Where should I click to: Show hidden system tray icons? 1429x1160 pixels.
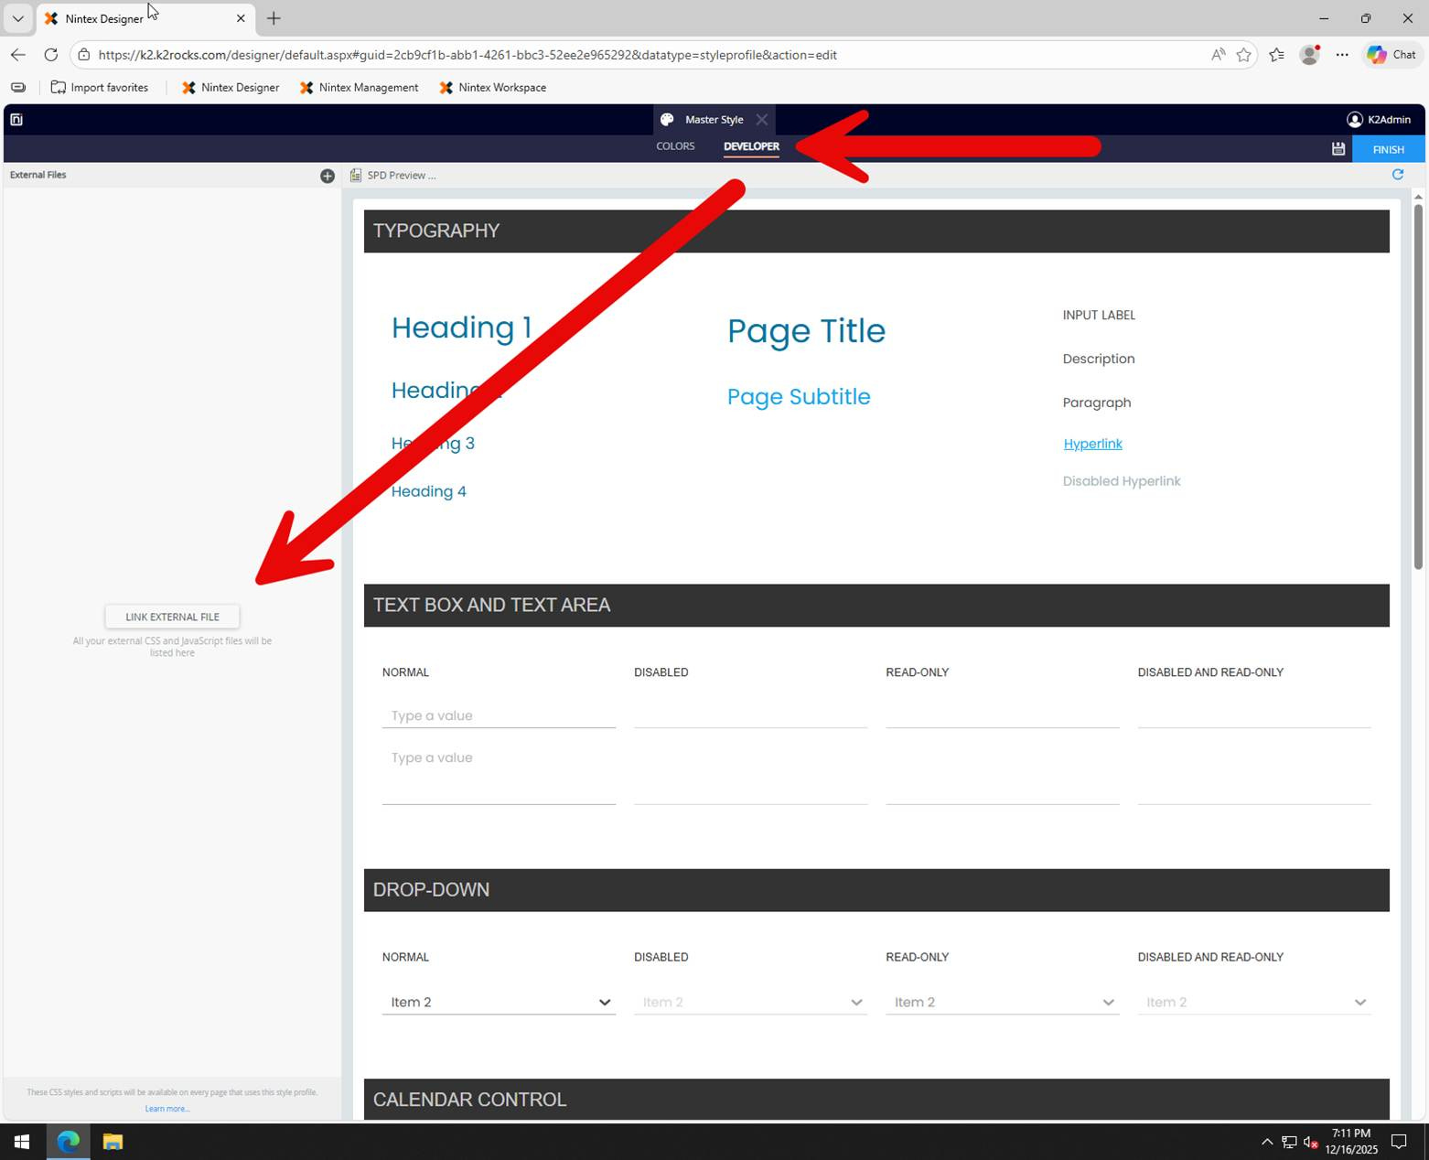click(1267, 1142)
